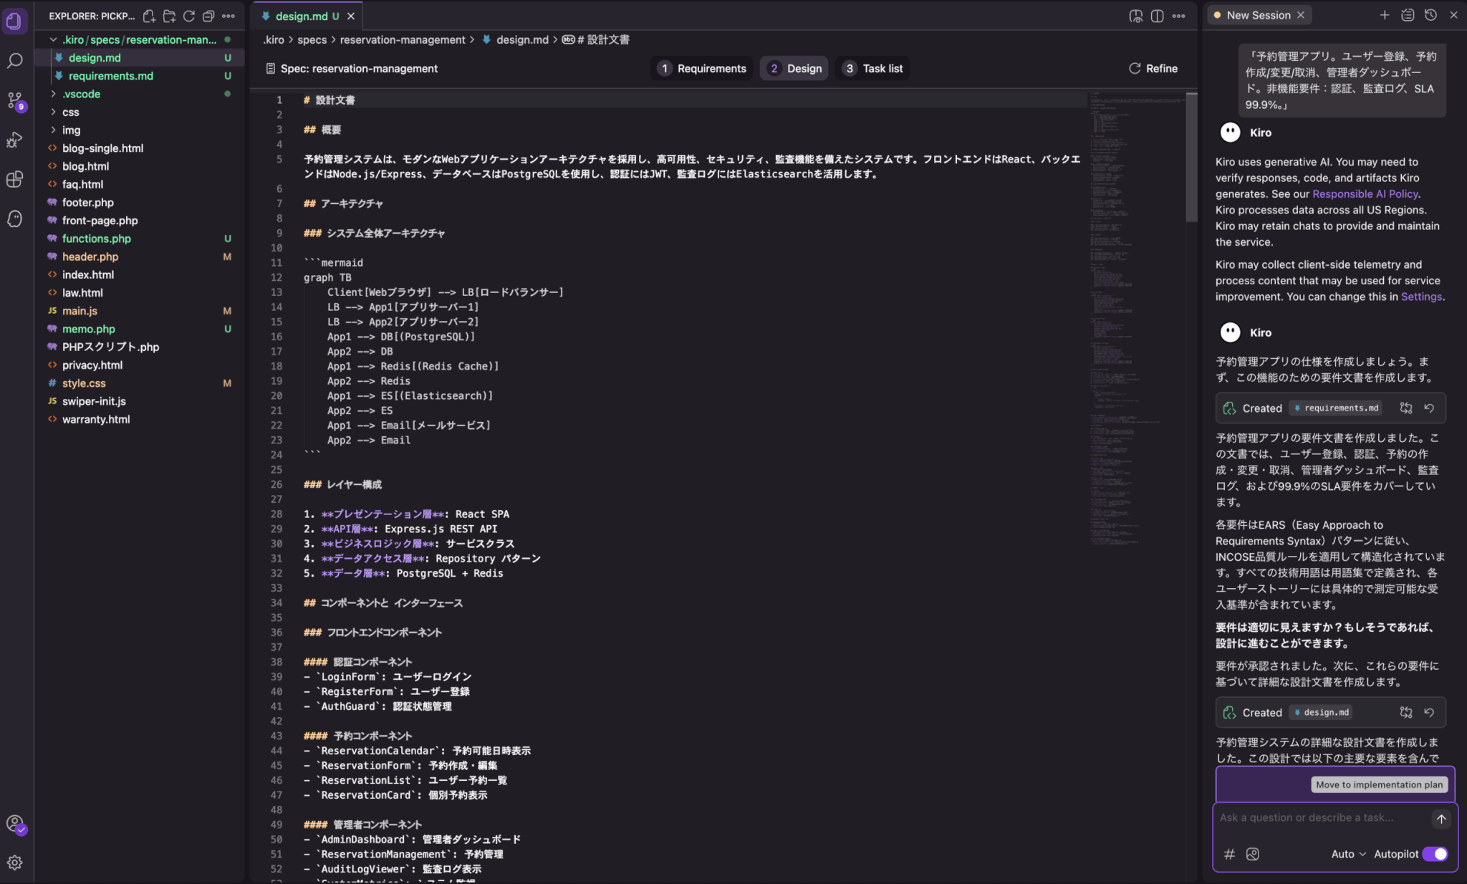1467x884 pixels.
Task: Expand the img folder
Action: [x=71, y=130]
